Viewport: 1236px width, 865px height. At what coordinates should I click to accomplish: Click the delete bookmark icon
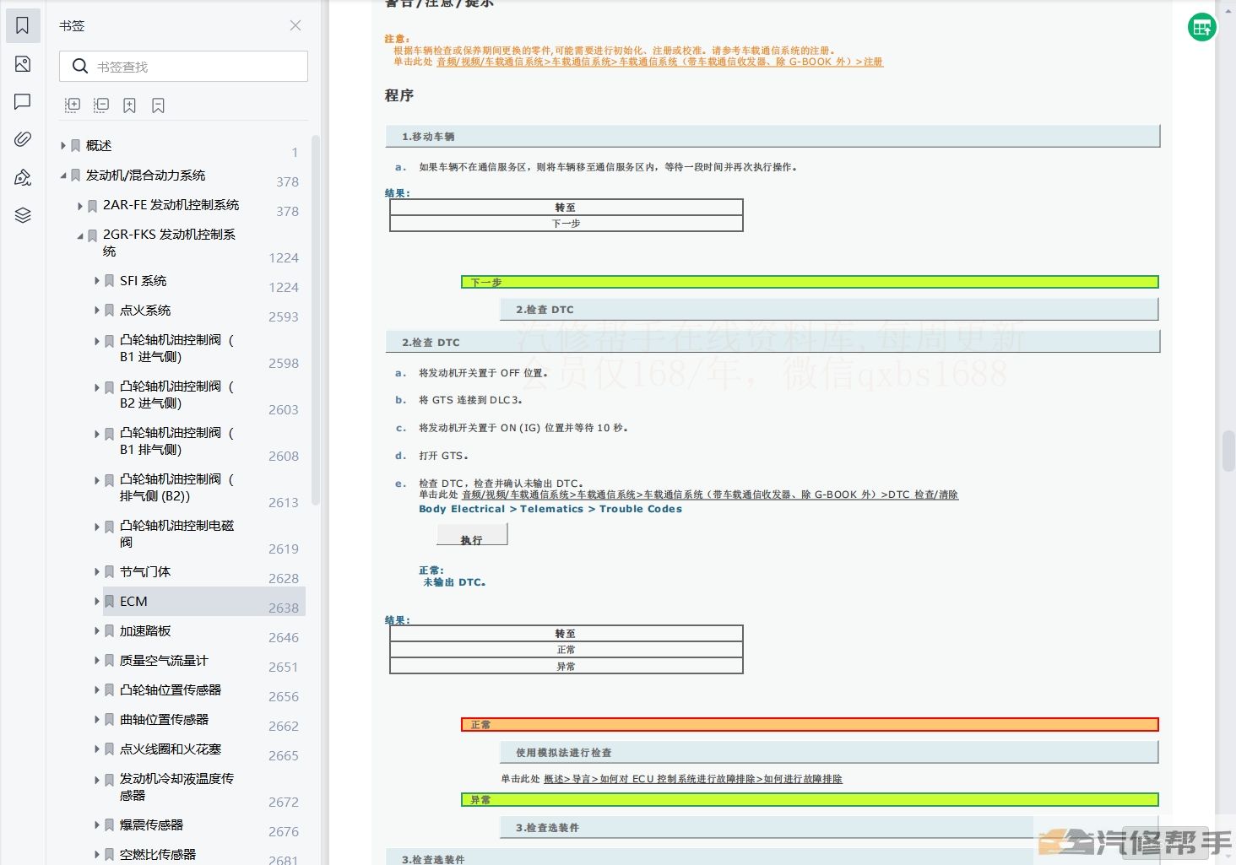(158, 105)
